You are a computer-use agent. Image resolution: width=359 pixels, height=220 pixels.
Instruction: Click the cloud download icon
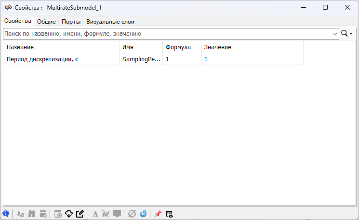pos(68,214)
